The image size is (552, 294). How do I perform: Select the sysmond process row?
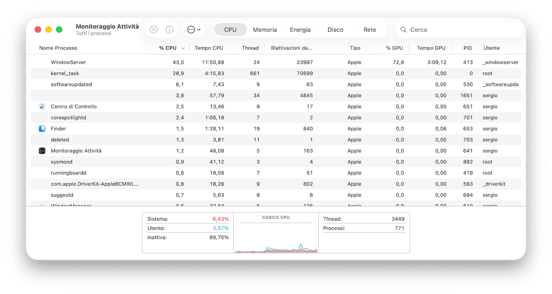(x=276, y=162)
